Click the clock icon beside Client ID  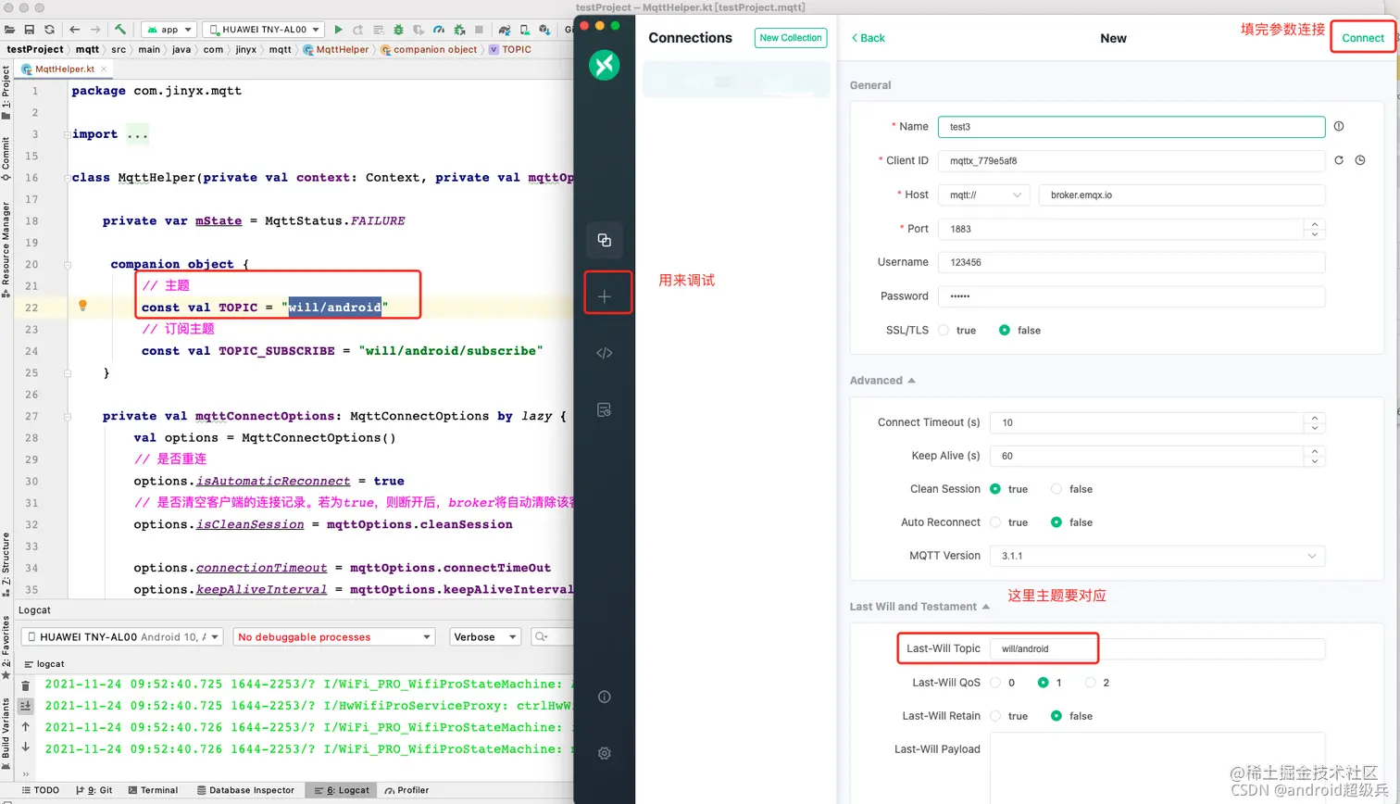(x=1360, y=160)
